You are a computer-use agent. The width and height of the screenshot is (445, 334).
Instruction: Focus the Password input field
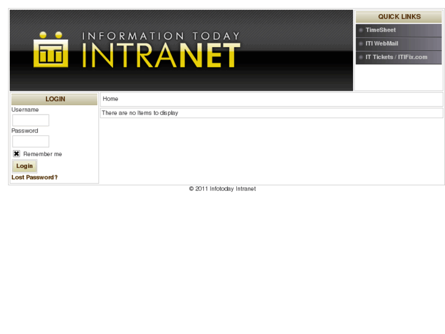(x=31, y=142)
